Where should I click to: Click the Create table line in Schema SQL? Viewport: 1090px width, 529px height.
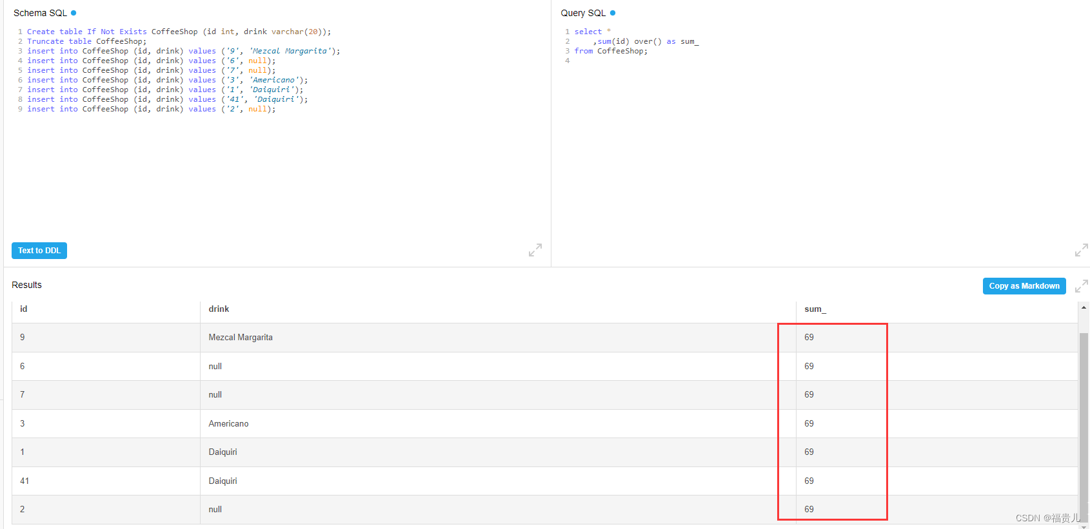coord(179,32)
